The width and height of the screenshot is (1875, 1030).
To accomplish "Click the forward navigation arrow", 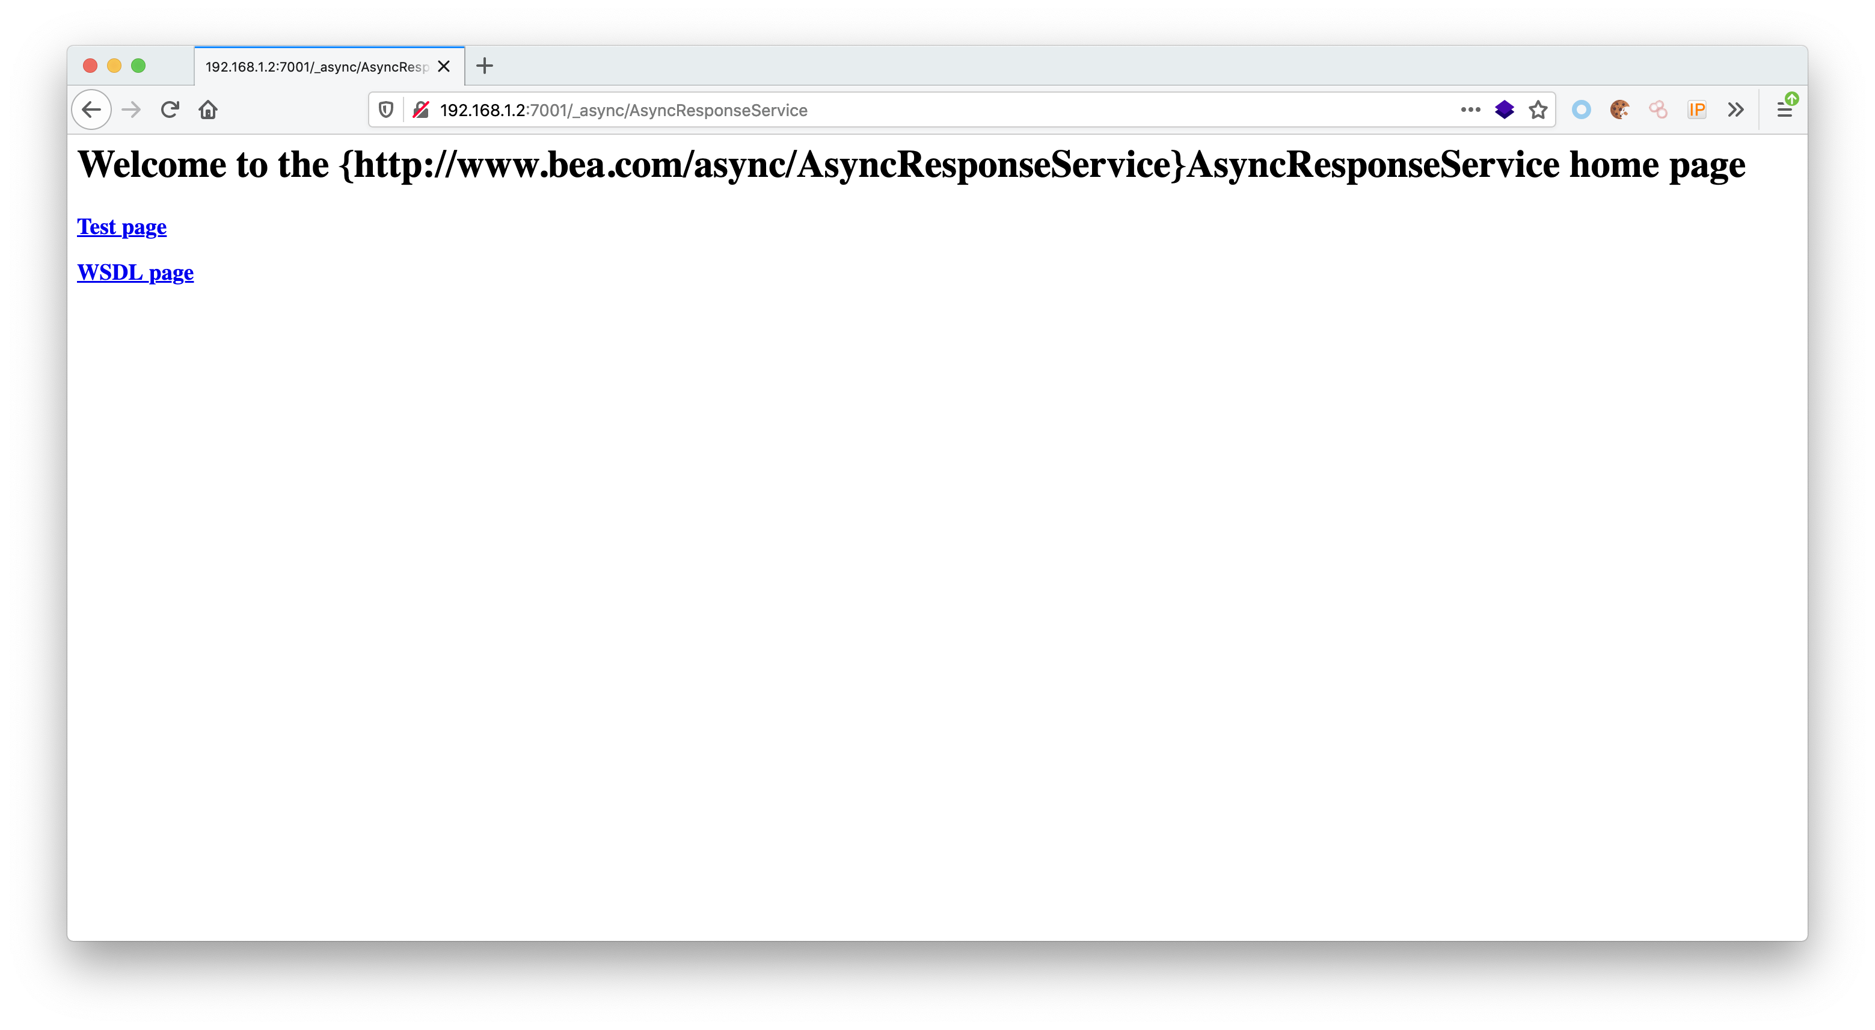I will (131, 110).
